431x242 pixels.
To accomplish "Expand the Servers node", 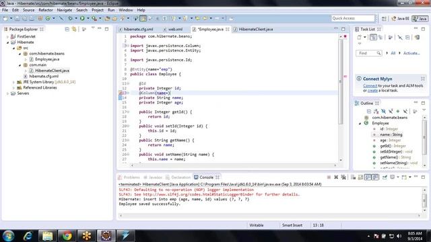I will point(7,93).
